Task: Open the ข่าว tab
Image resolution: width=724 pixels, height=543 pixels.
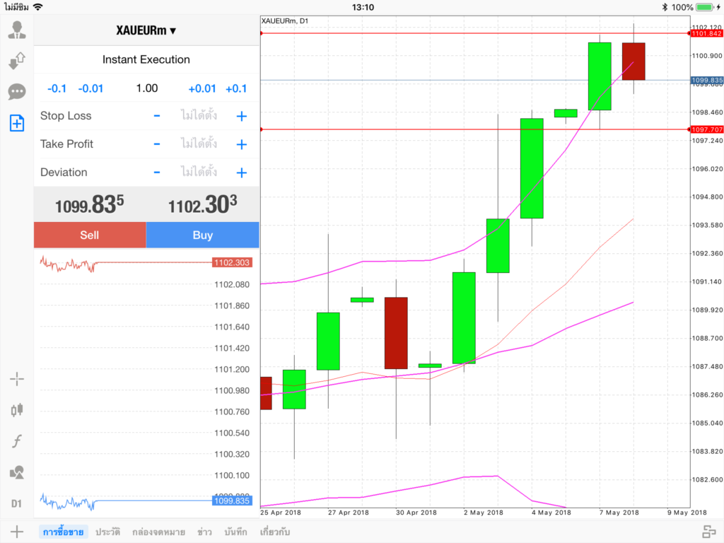Action: pos(205,532)
